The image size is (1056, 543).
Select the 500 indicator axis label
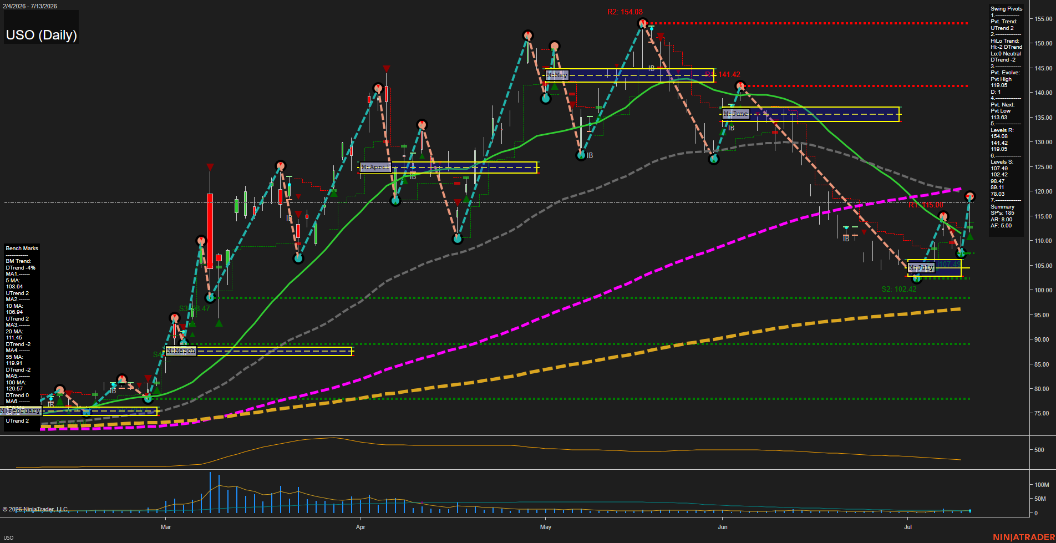(x=1039, y=450)
